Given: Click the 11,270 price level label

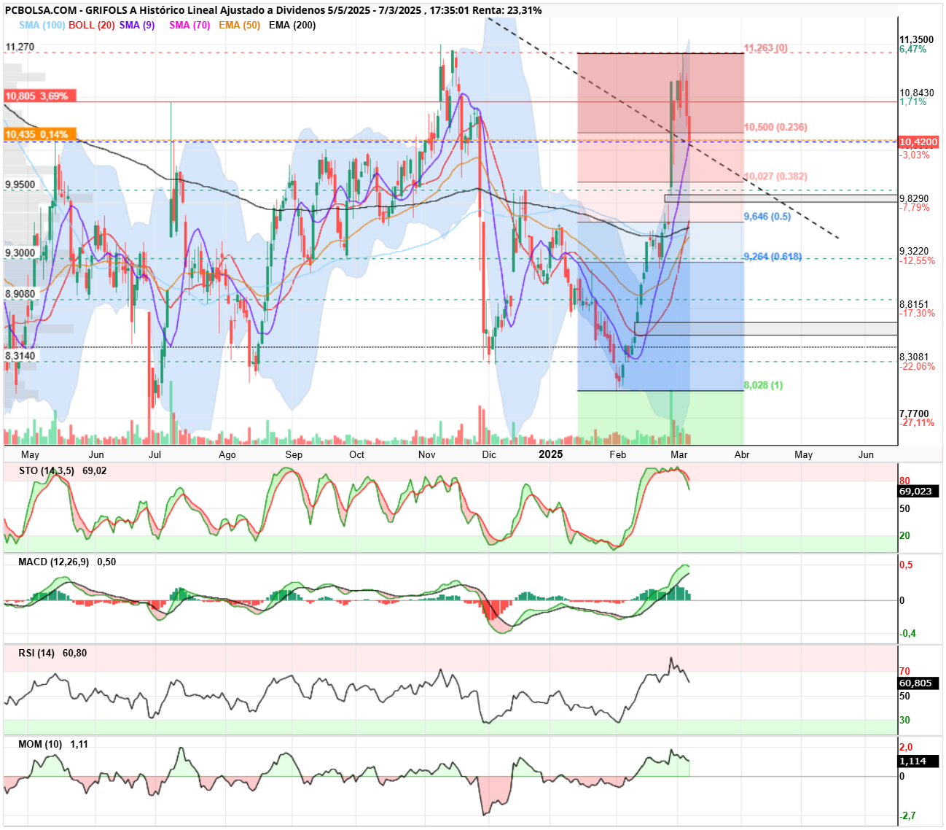Looking at the screenshot, I should point(20,47).
